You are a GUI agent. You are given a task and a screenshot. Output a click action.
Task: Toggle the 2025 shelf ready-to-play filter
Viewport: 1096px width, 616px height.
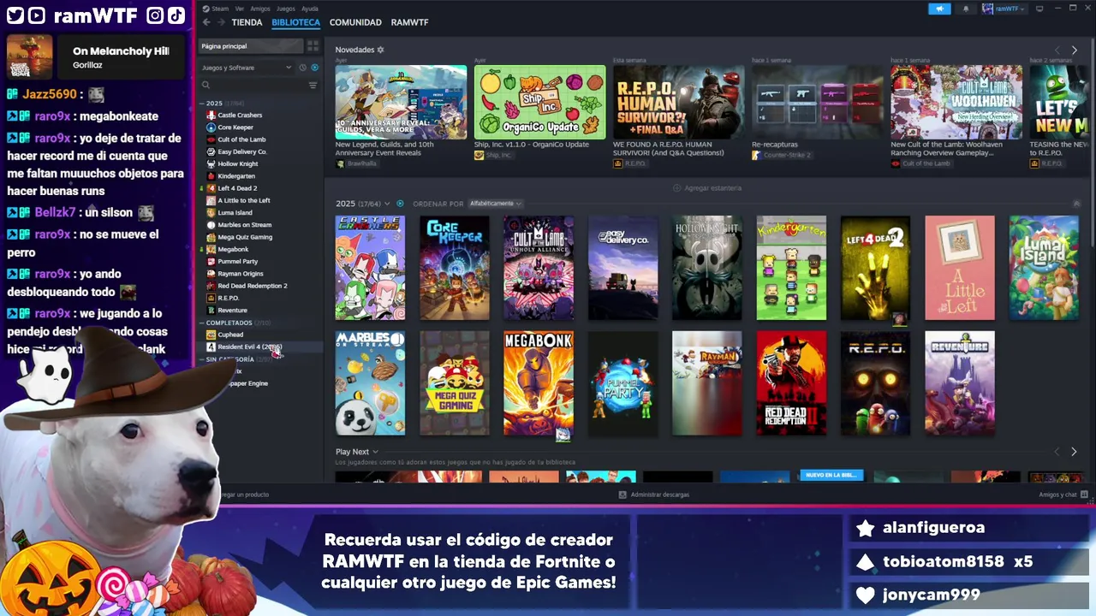400,204
